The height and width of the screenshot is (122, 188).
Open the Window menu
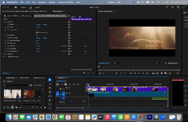pos(111,2)
